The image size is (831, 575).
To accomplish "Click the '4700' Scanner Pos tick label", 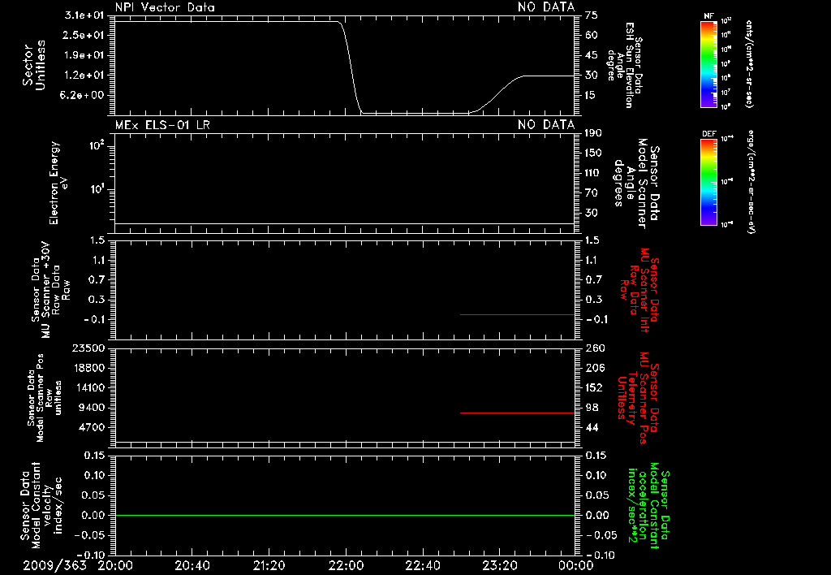I will click(x=92, y=427).
